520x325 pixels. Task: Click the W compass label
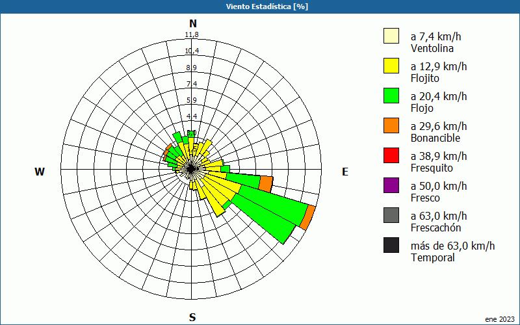(x=40, y=172)
